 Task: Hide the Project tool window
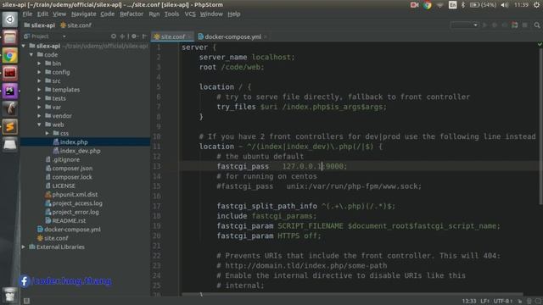(144, 36)
